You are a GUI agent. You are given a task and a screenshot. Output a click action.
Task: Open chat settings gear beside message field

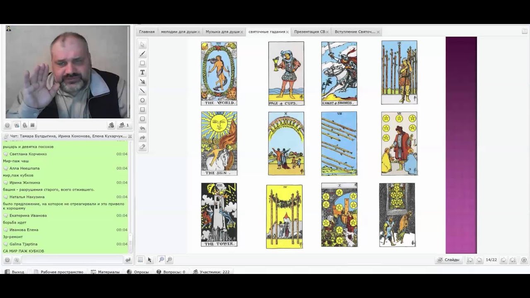(x=7, y=260)
